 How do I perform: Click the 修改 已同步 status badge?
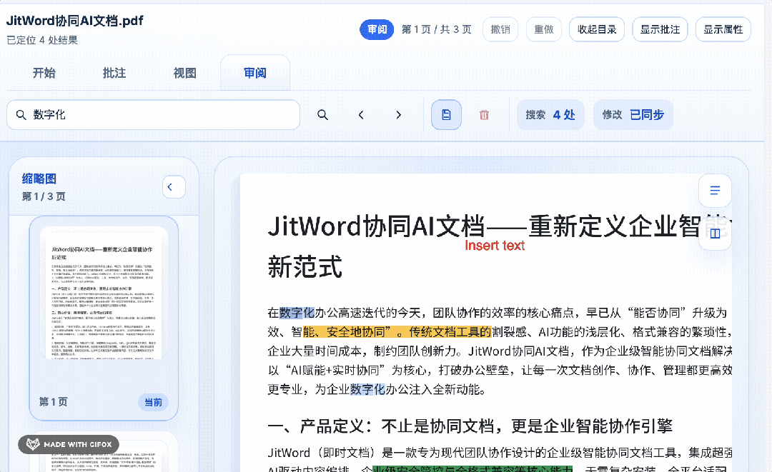coord(633,114)
